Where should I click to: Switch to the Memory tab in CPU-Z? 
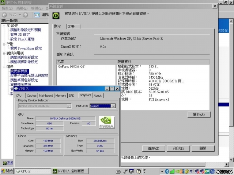[61, 96]
